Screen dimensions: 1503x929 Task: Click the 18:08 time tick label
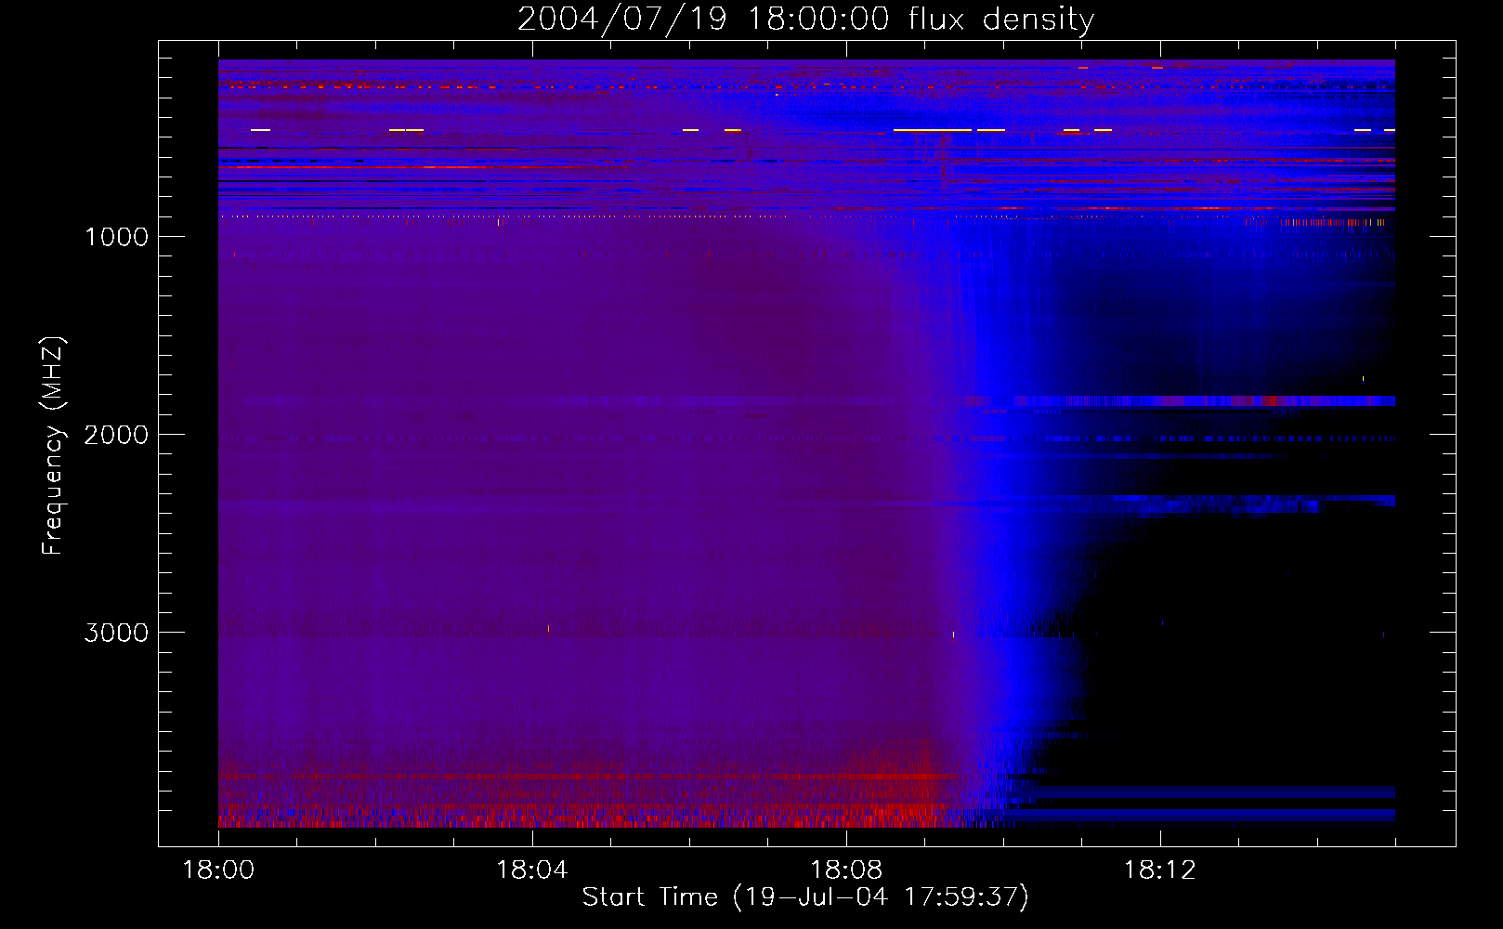pyautogui.click(x=846, y=870)
